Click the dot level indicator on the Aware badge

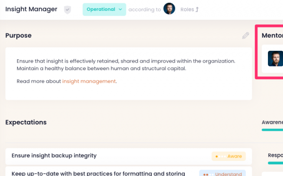221,156
